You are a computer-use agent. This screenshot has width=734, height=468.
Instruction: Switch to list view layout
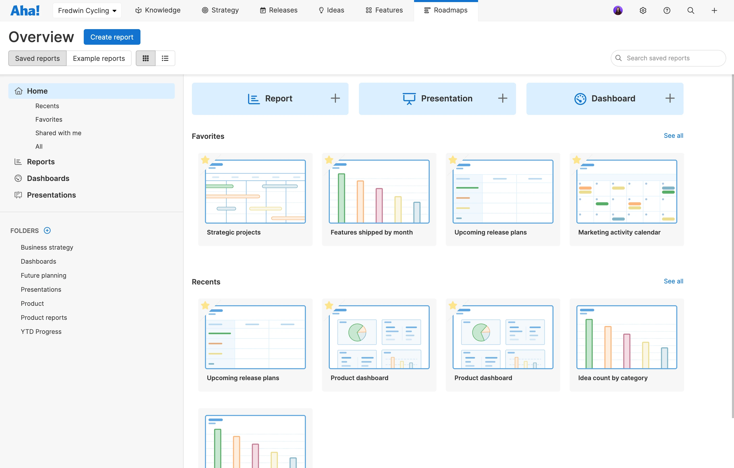tap(165, 58)
